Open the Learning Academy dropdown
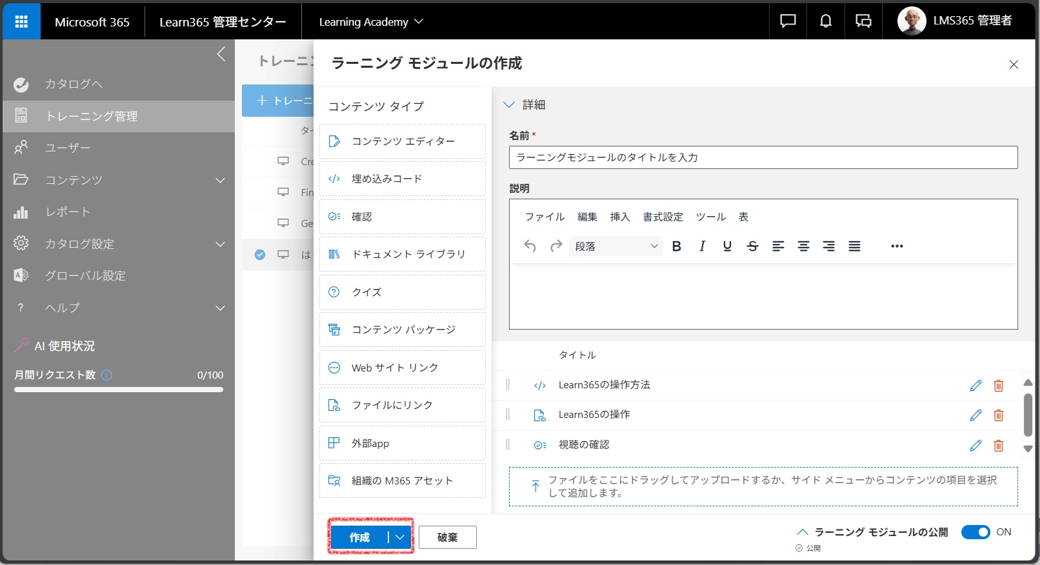Screen dimensions: 1040x565 tap(371, 21)
